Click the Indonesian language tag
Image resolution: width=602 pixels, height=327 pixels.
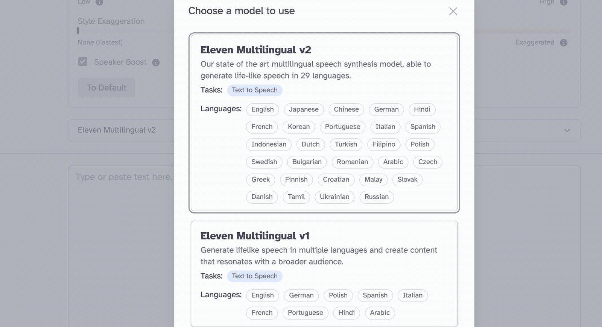pos(269,144)
